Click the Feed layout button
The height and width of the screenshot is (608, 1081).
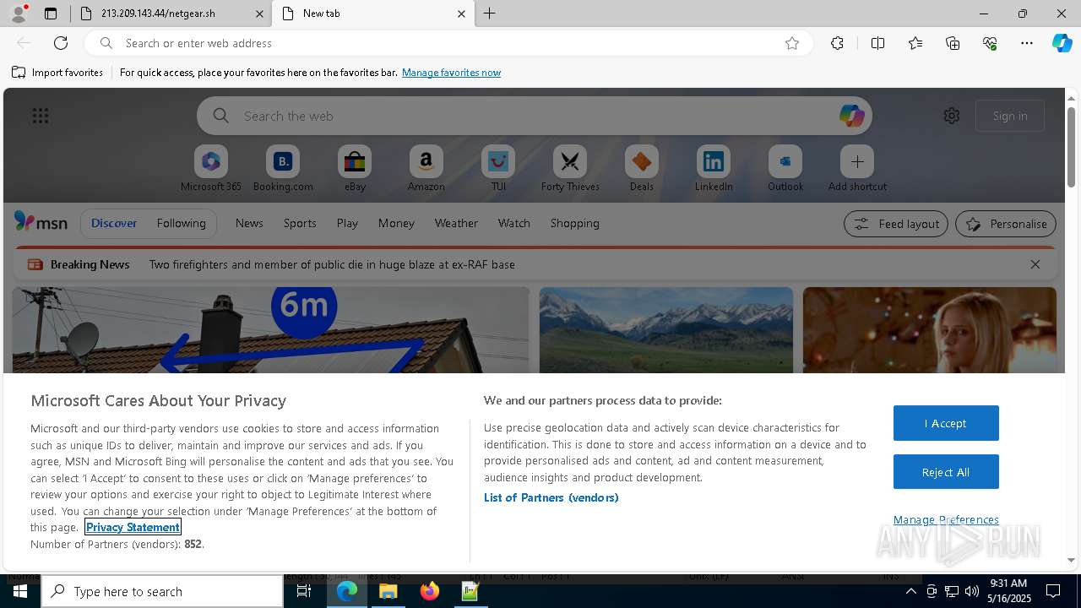point(895,224)
